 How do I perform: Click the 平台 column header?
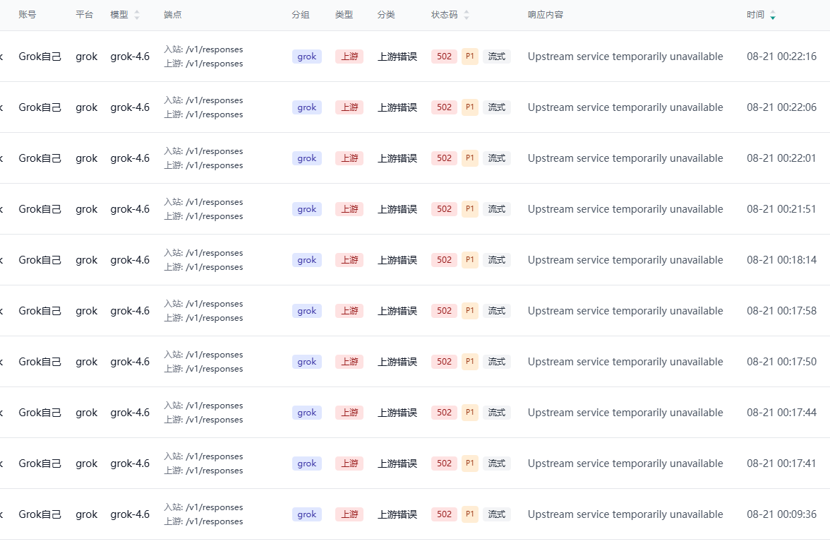click(84, 15)
